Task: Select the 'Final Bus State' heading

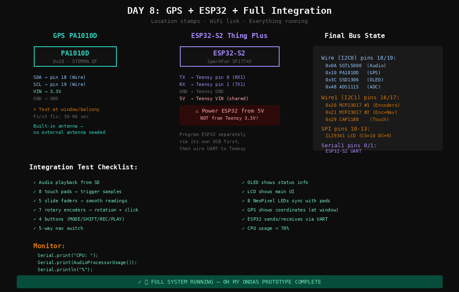Action: click(355, 36)
